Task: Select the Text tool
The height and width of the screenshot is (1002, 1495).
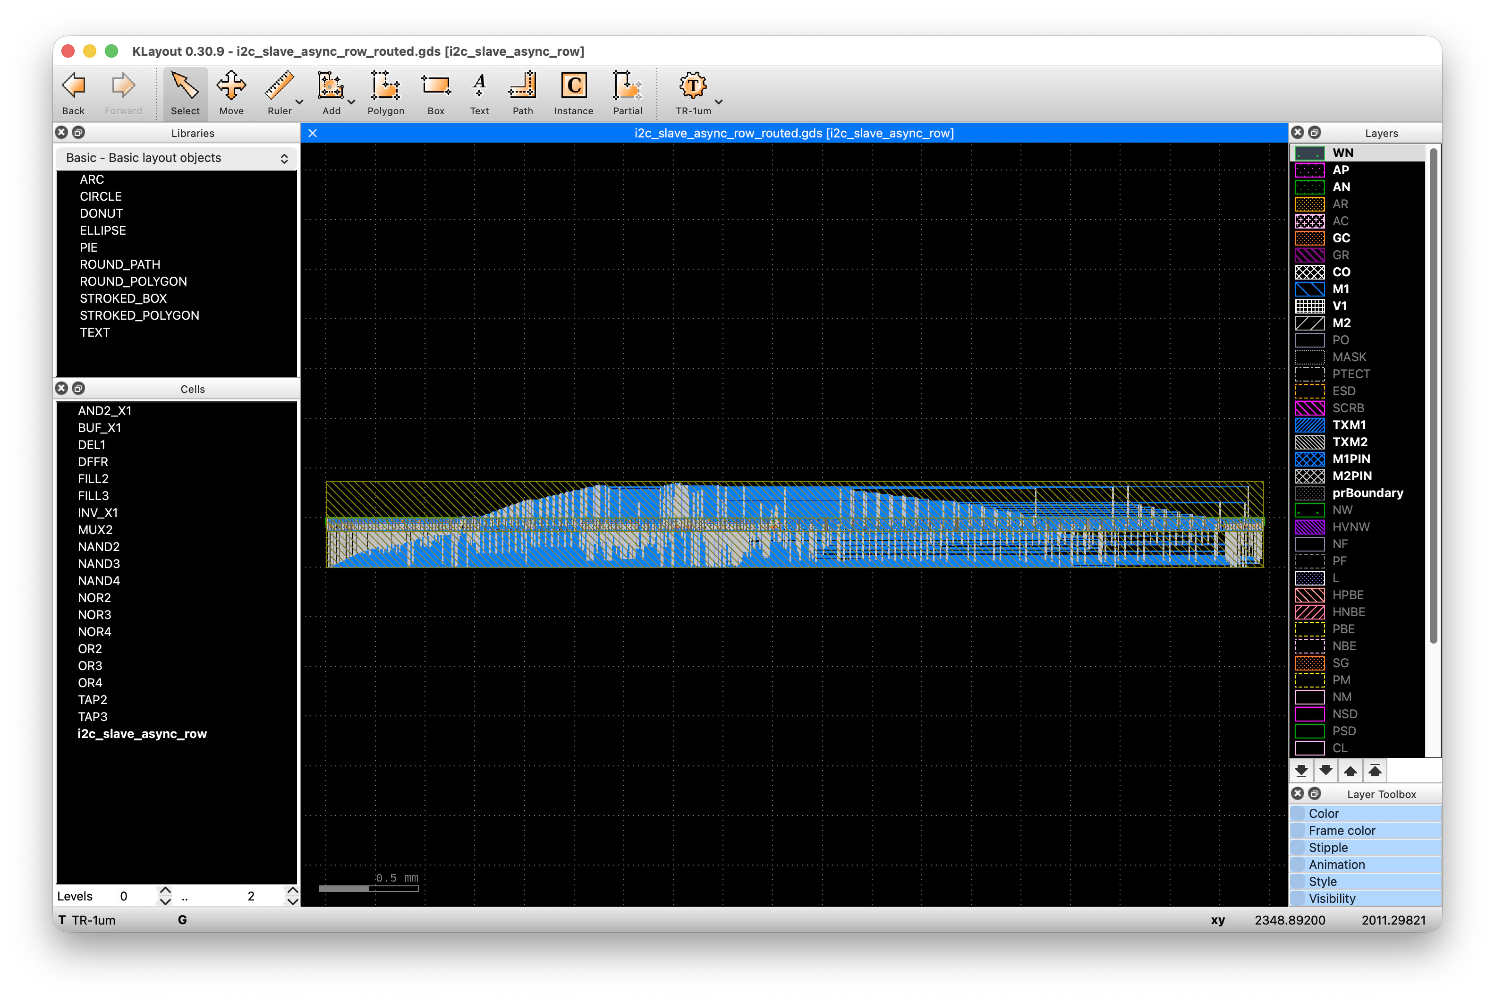Action: [479, 93]
